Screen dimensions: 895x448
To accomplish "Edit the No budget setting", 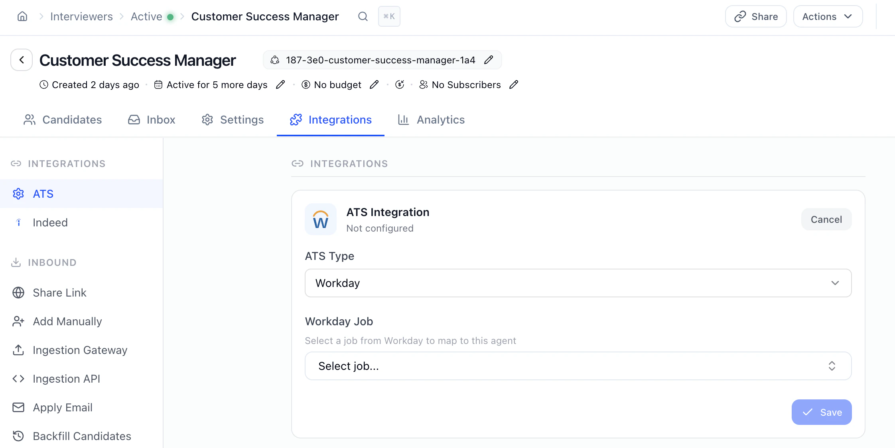I will [374, 84].
